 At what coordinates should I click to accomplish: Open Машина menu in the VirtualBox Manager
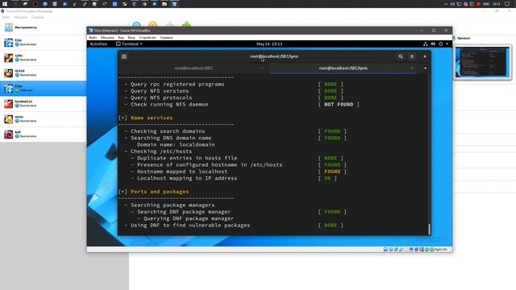[x=20, y=17]
